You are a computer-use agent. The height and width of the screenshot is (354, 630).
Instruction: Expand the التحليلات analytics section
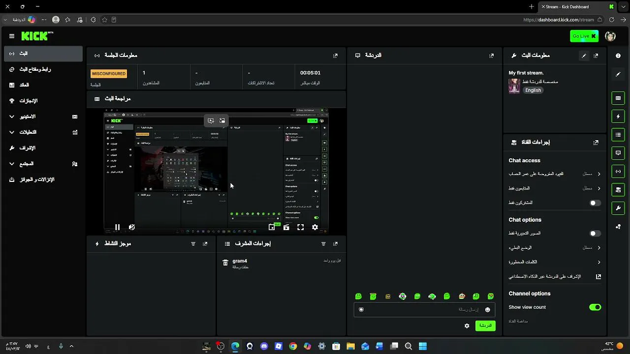[x=43, y=132]
